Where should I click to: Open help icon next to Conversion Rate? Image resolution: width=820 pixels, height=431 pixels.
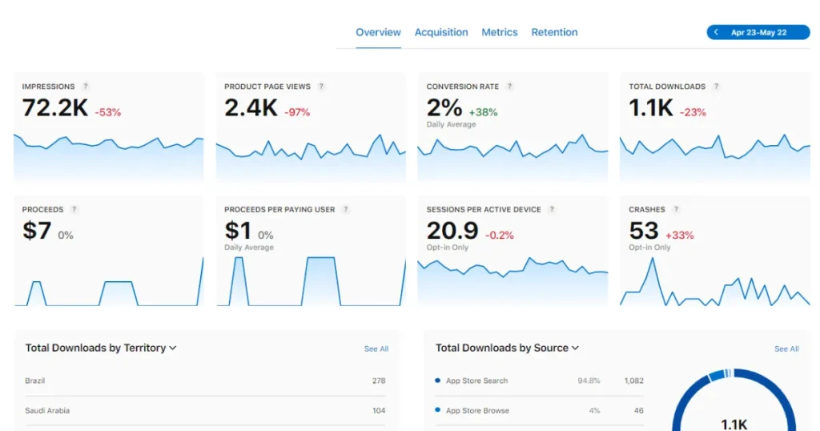(x=509, y=87)
